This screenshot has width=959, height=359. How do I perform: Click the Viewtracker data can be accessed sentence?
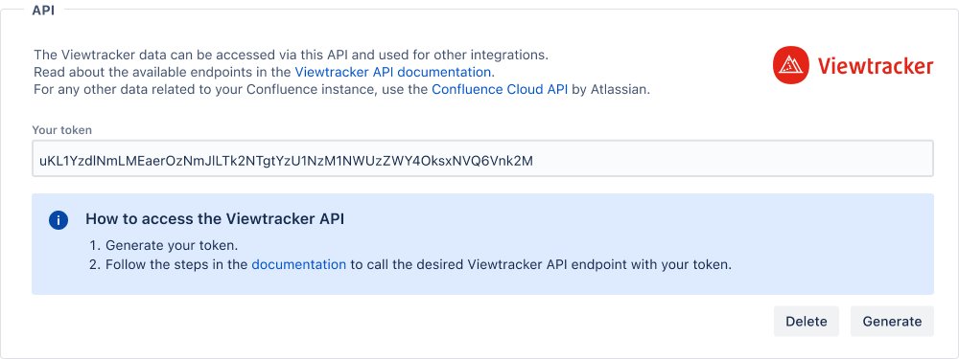coord(292,55)
